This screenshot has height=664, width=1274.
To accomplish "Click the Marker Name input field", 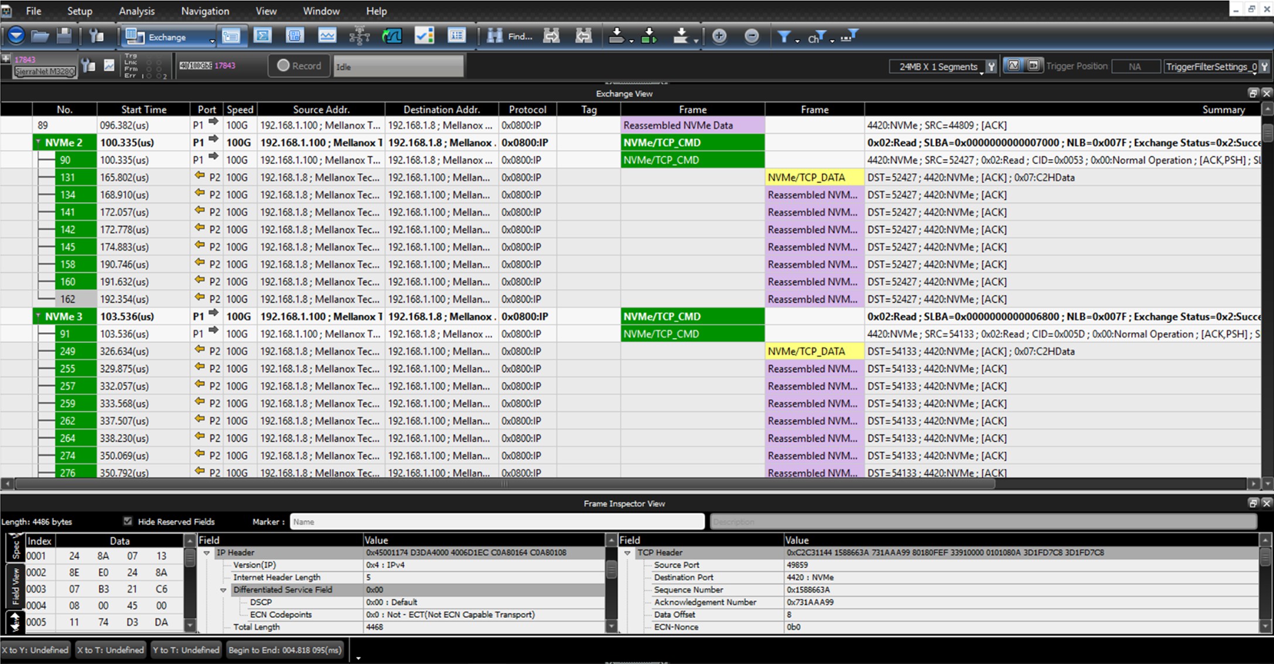I will (x=497, y=521).
